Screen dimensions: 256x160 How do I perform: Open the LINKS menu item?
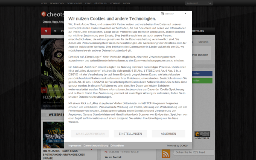88,3
